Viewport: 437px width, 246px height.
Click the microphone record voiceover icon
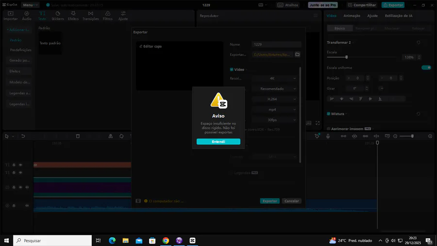(328, 136)
